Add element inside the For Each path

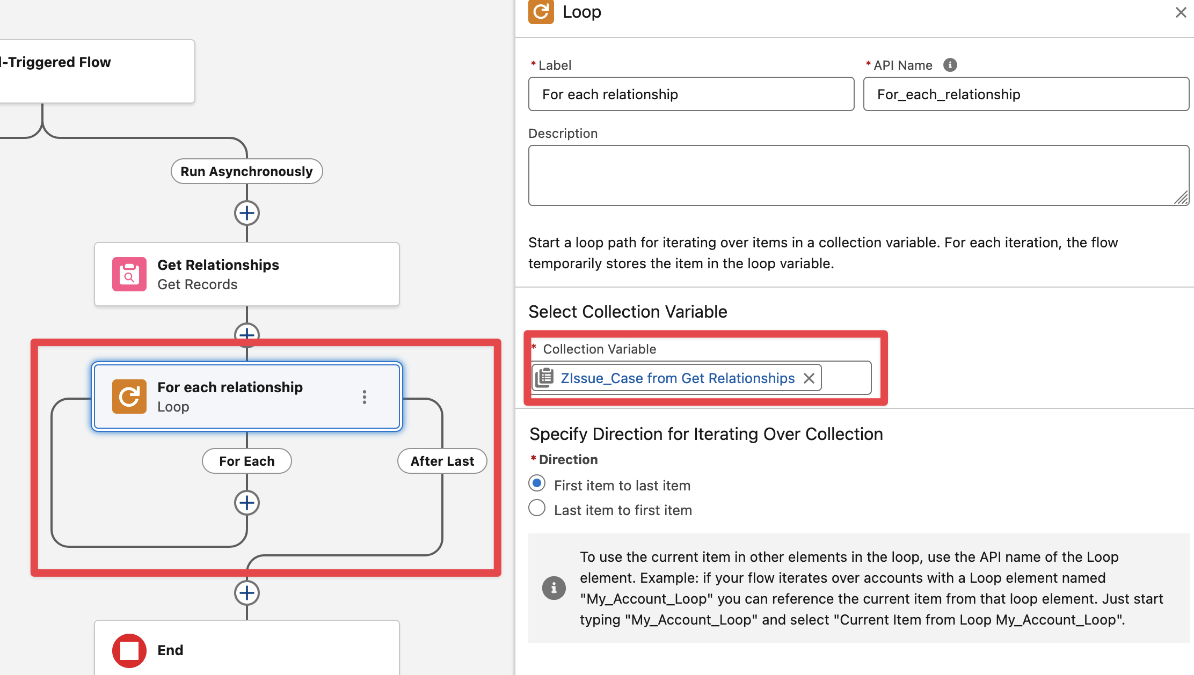(247, 503)
